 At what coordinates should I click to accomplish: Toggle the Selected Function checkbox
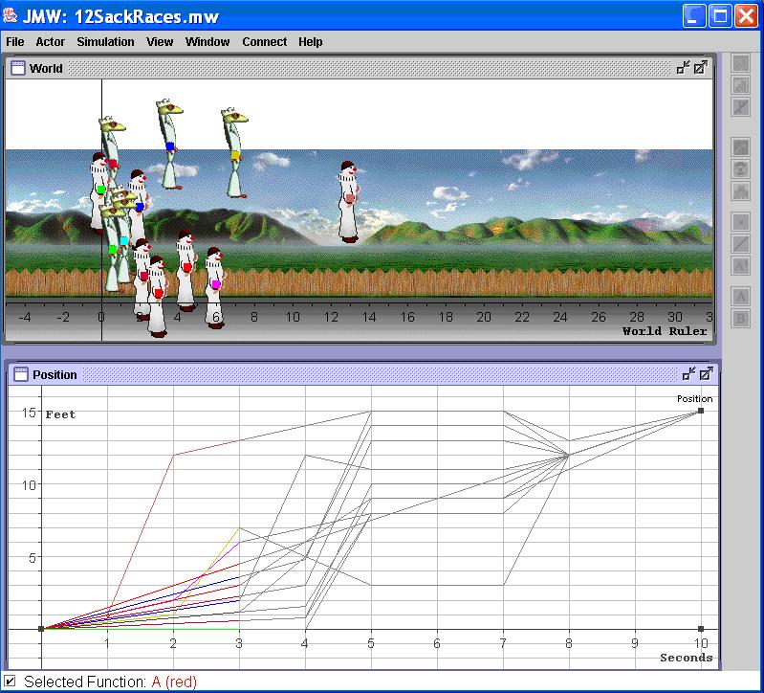[x=11, y=682]
